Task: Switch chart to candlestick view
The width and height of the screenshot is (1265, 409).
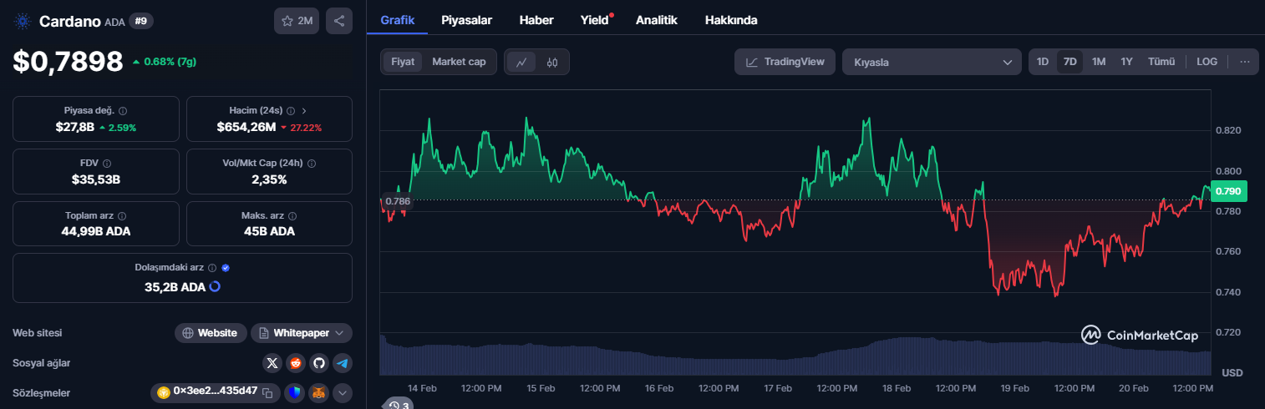Action: (x=552, y=62)
